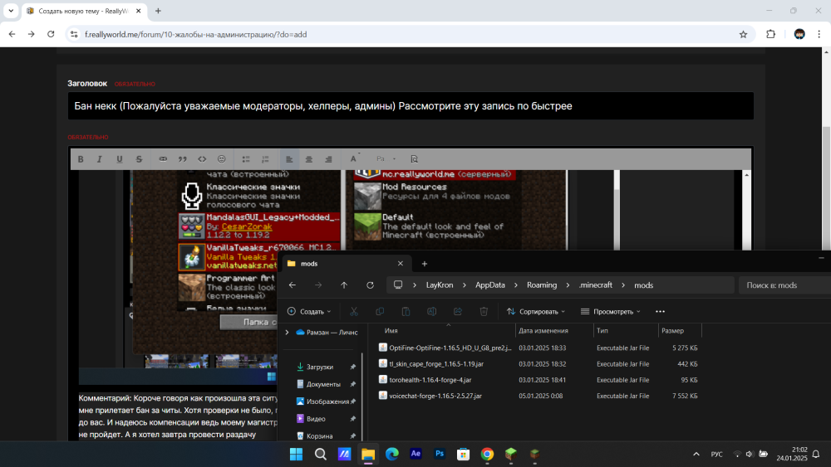Go up one folder level in Explorer
The width and height of the screenshot is (831, 467).
tap(344, 285)
